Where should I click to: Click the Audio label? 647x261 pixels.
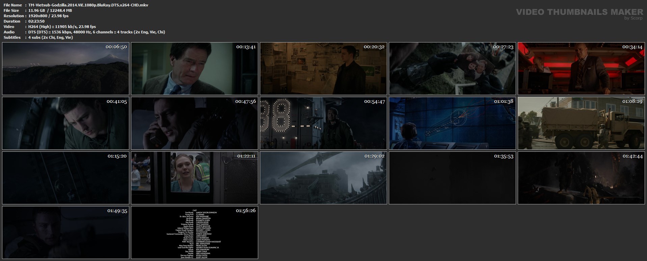coord(9,32)
